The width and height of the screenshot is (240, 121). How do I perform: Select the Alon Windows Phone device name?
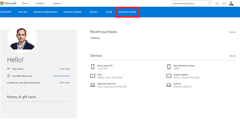tap(184, 65)
